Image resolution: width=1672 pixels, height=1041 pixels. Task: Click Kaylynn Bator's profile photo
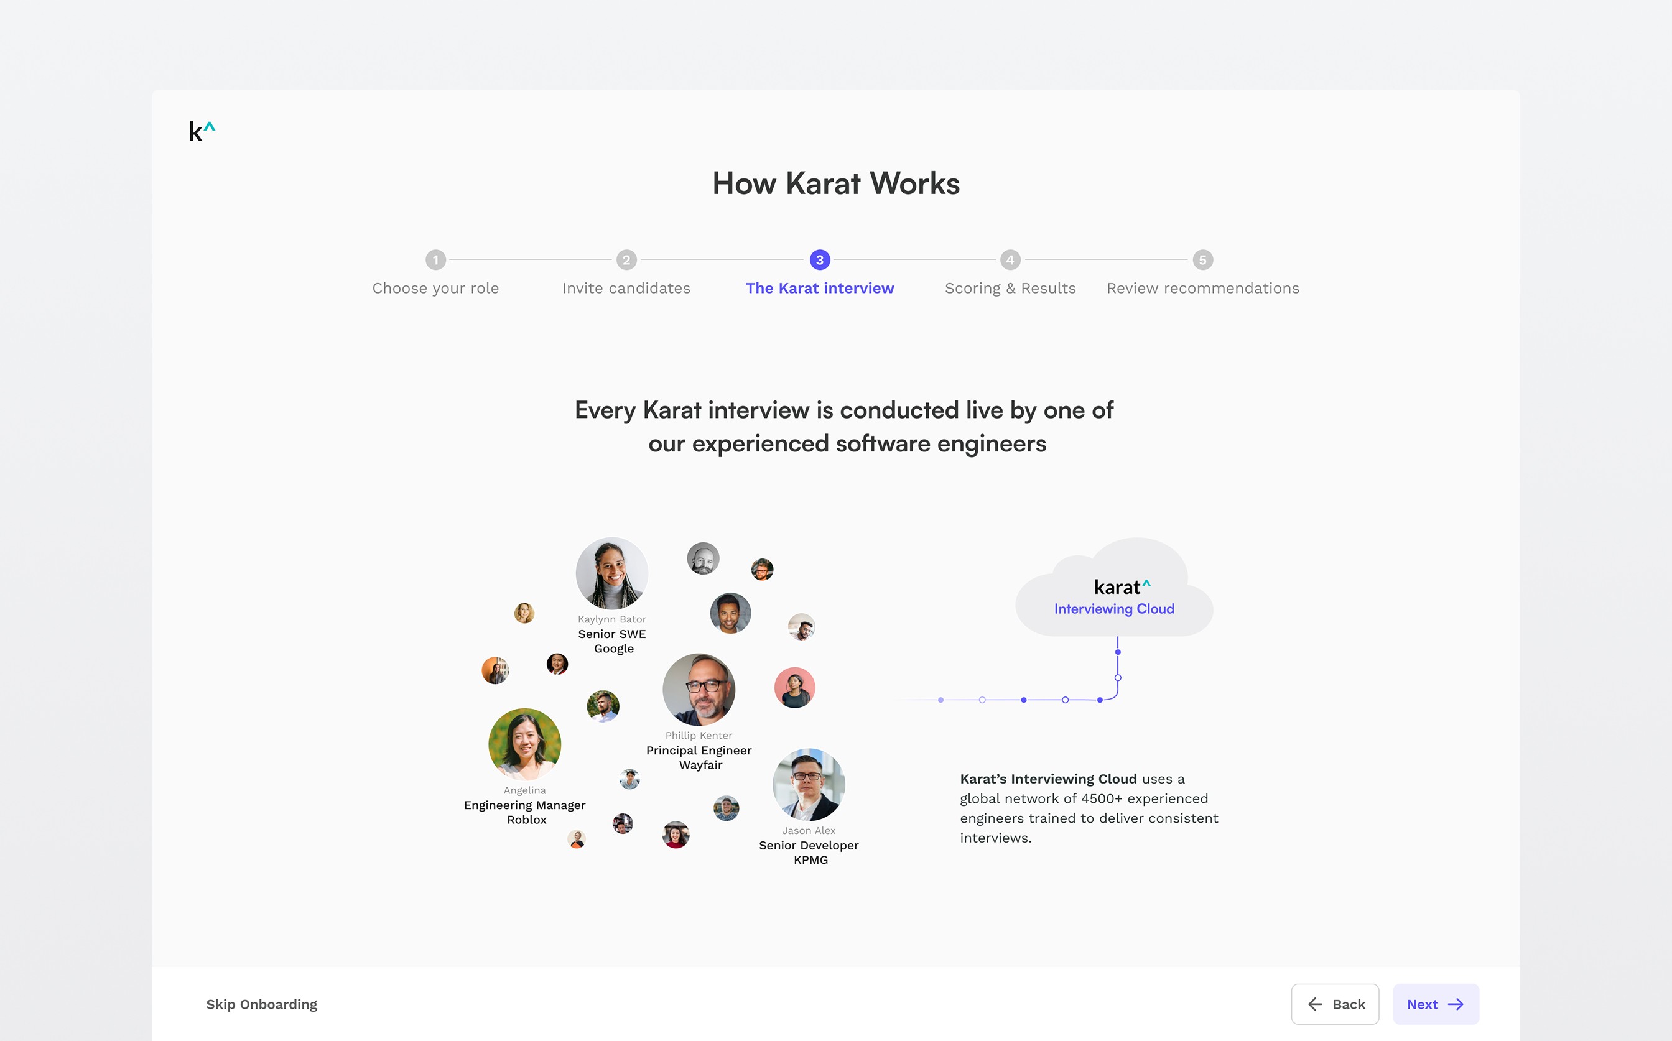[611, 573]
